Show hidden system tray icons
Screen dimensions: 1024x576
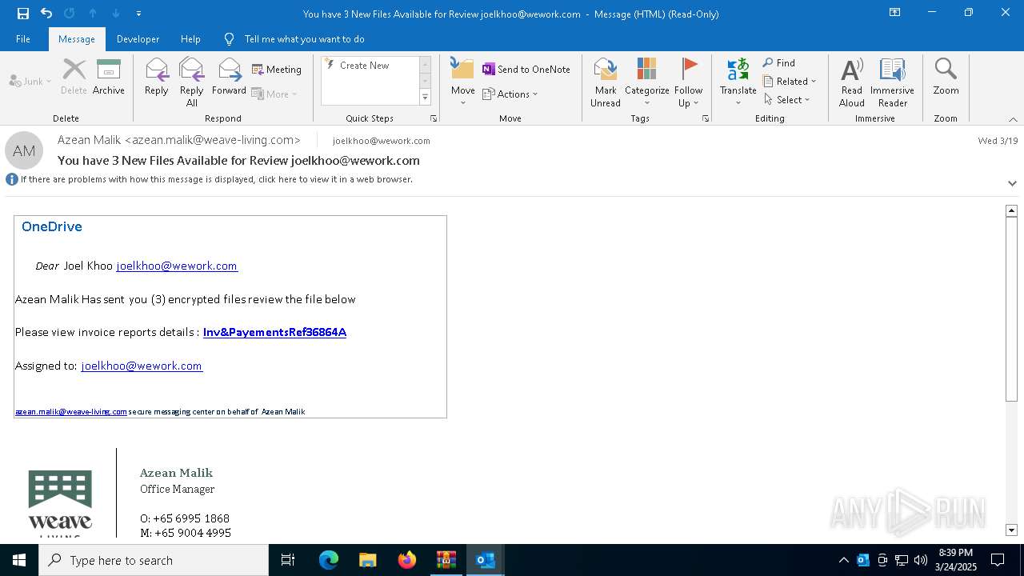pos(844,560)
